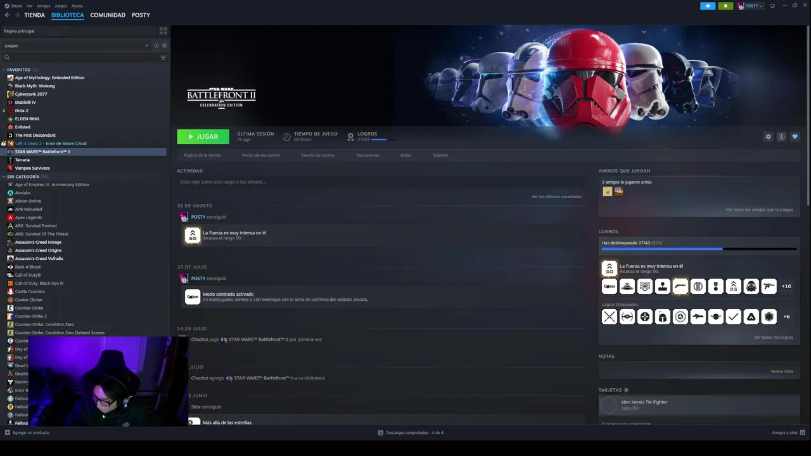The width and height of the screenshot is (811, 456).
Task: Open the Steam menu
Action: (x=16, y=6)
